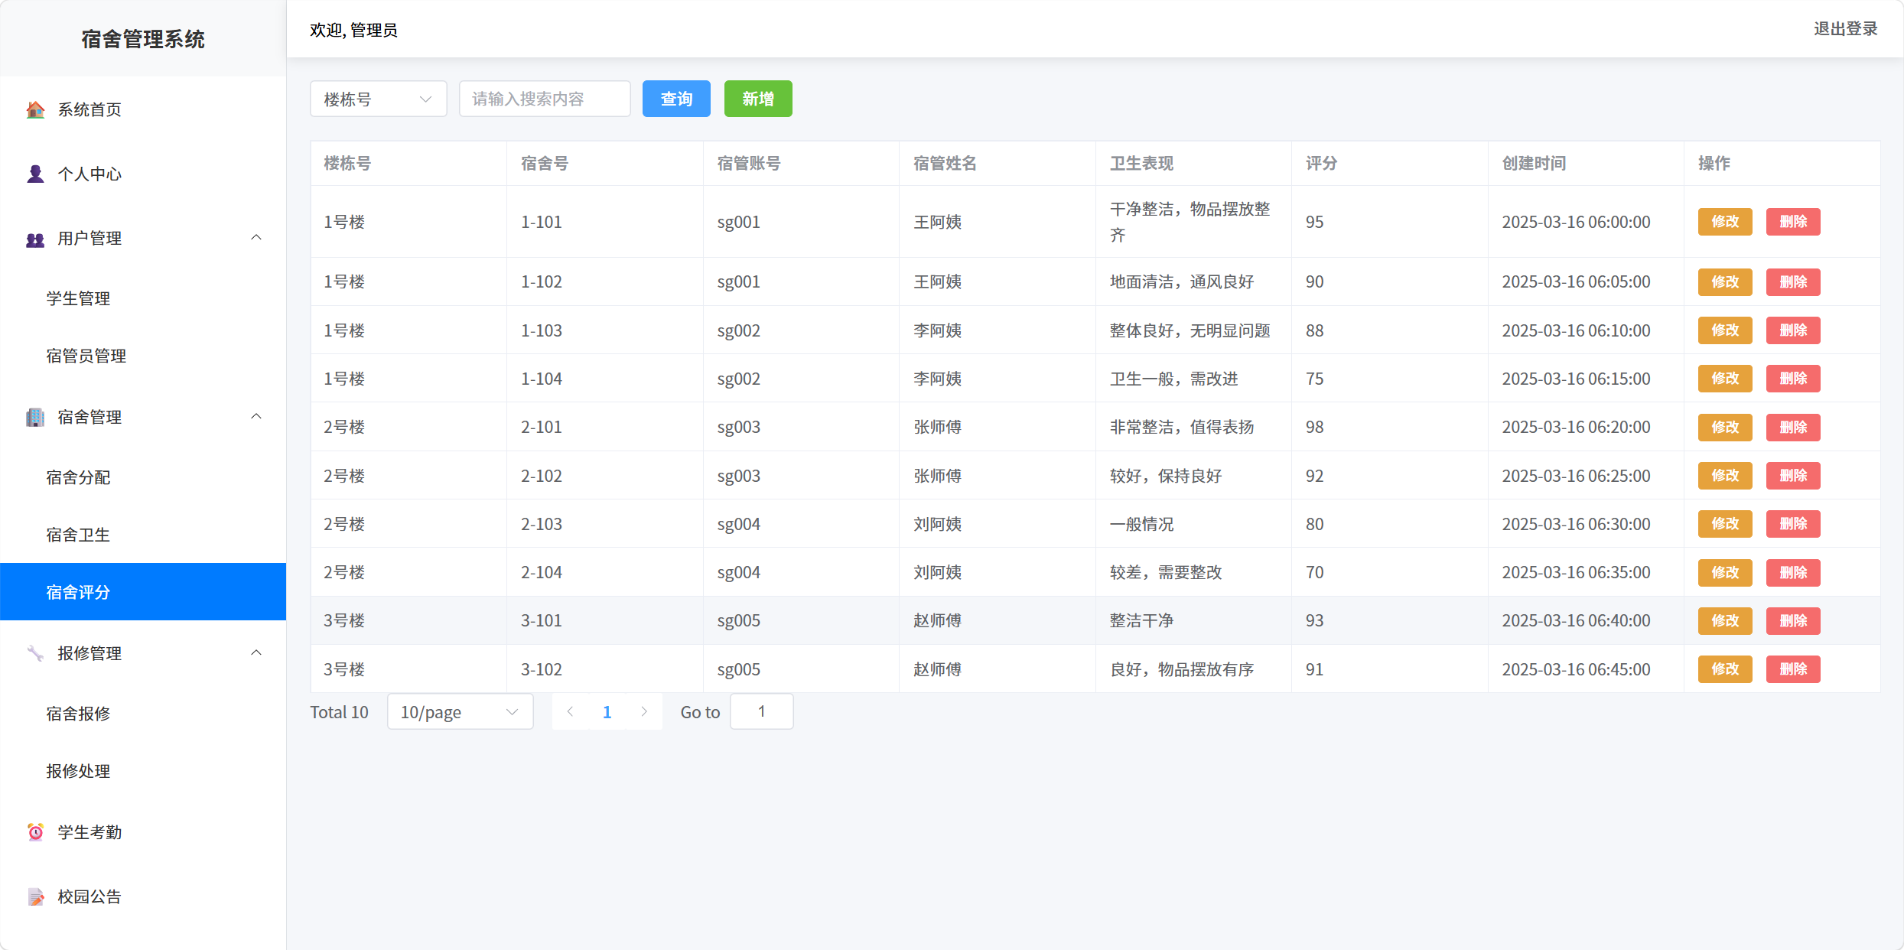This screenshot has height=950, width=1904.
Task: Open 系统首页 via the home icon
Action: 35,109
